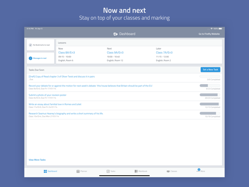Click the bookmarks checkmark circle icon
The height and width of the screenshot is (187, 249).
[30, 45]
